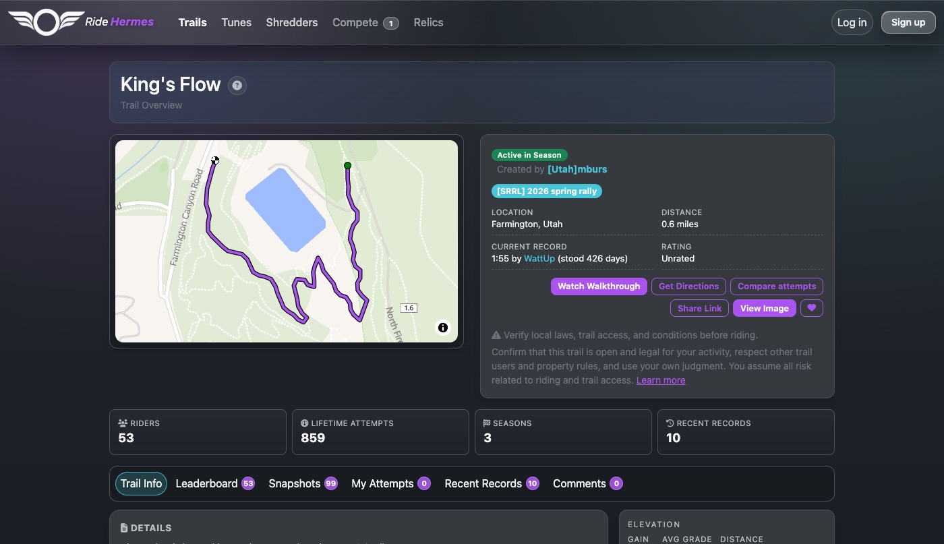
Task: Open the Tunes nav item
Action: (236, 22)
